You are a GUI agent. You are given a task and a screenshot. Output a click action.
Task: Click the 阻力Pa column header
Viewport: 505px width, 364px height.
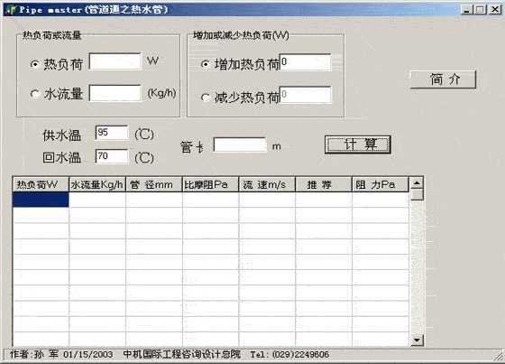point(381,184)
